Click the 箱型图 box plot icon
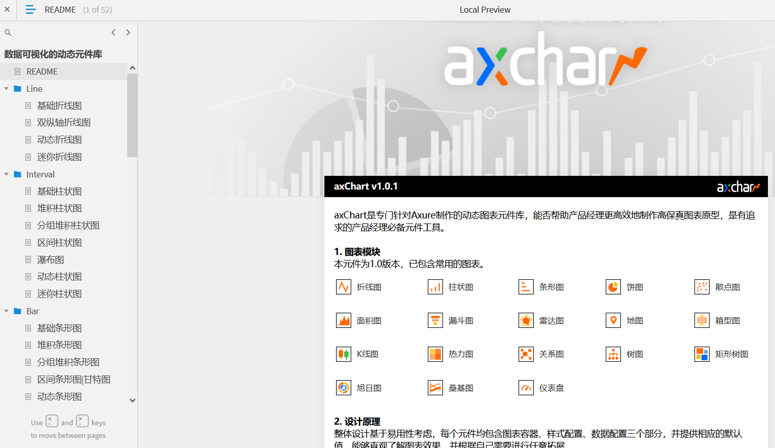Screen dimensions: 775x448 point(702,320)
